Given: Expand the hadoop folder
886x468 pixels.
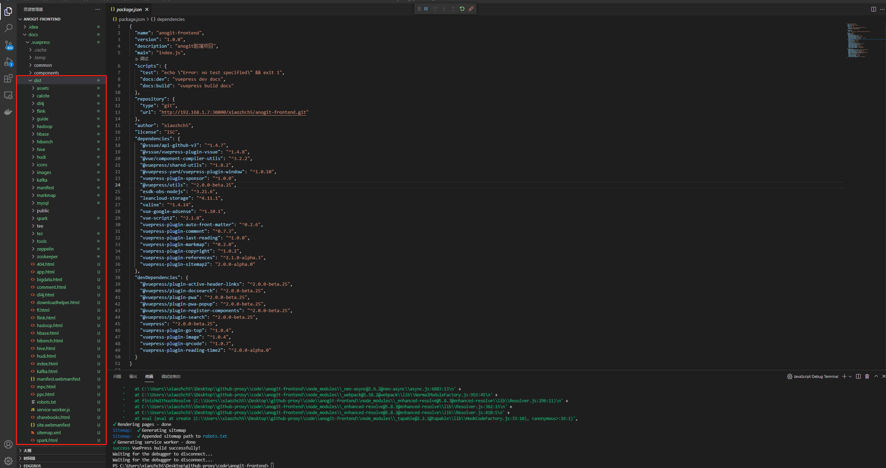Looking at the screenshot, I should (x=62, y=126).
